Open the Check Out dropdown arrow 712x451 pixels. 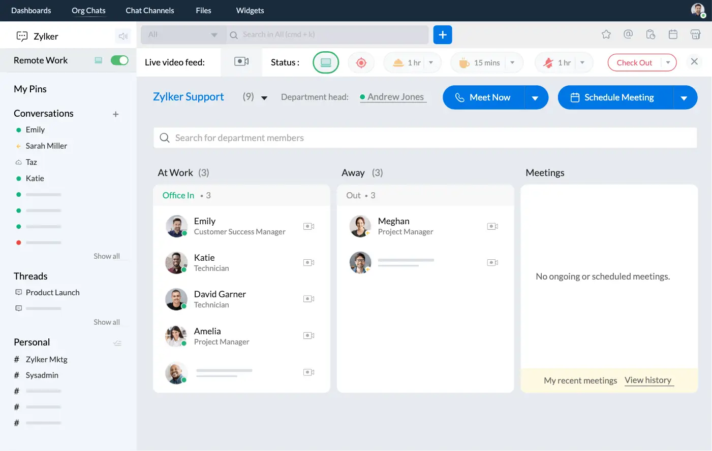pos(668,63)
